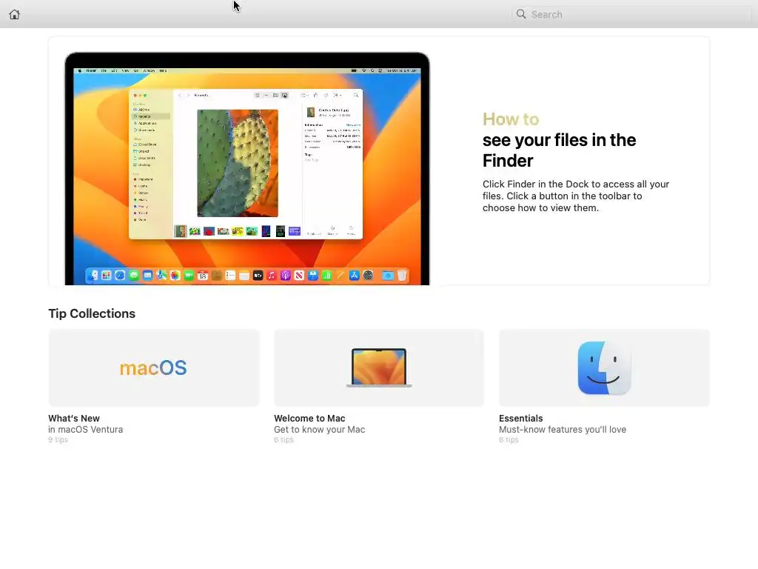Focus the Search field
The height and width of the screenshot is (569, 758).
632,14
